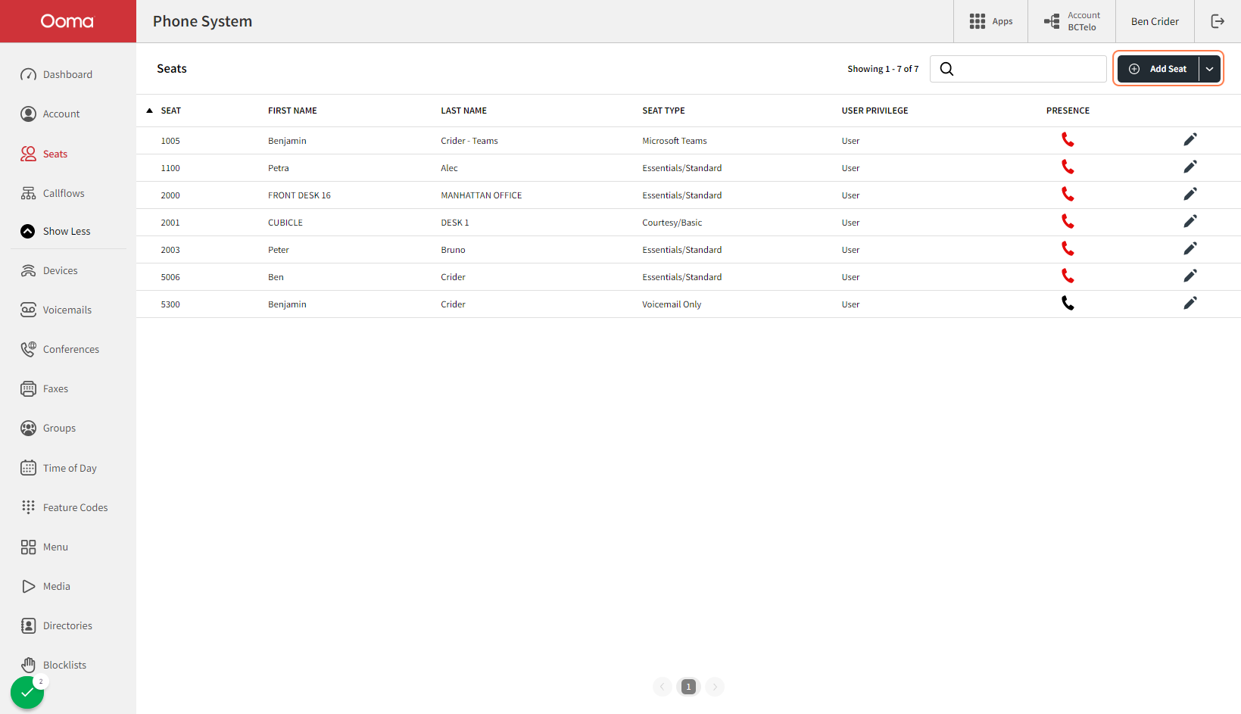Open the Apps grid launcher
The height and width of the screenshot is (714, 1241).
(990, 21)
